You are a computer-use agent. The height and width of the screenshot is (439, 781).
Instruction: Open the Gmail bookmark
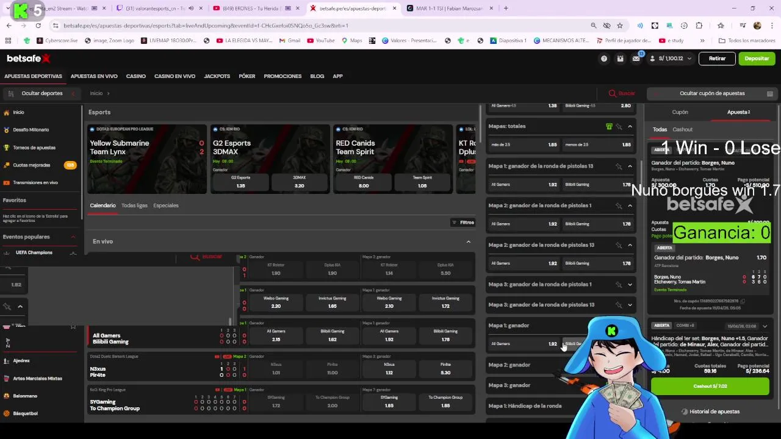coord(290,41)
